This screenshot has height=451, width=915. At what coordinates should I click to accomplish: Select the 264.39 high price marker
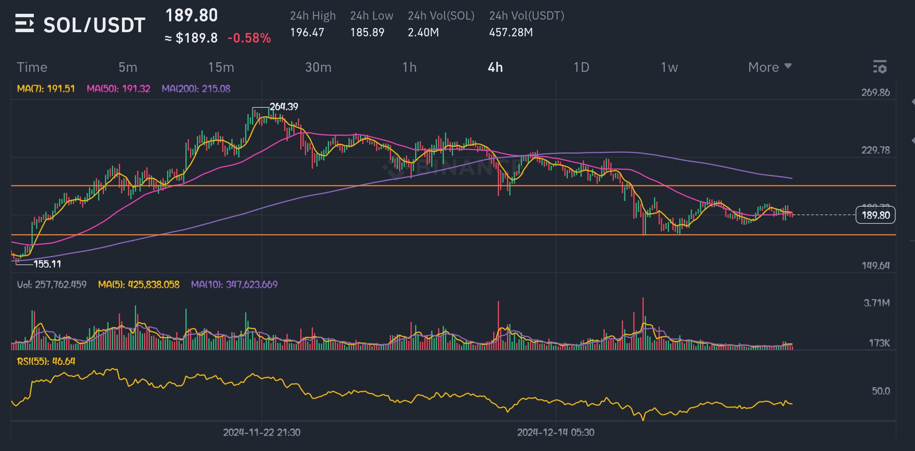point(284,107)
